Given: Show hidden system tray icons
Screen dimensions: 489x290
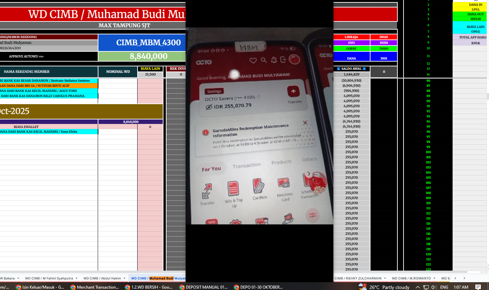Looking at the screenshot, I should [417, 287].
